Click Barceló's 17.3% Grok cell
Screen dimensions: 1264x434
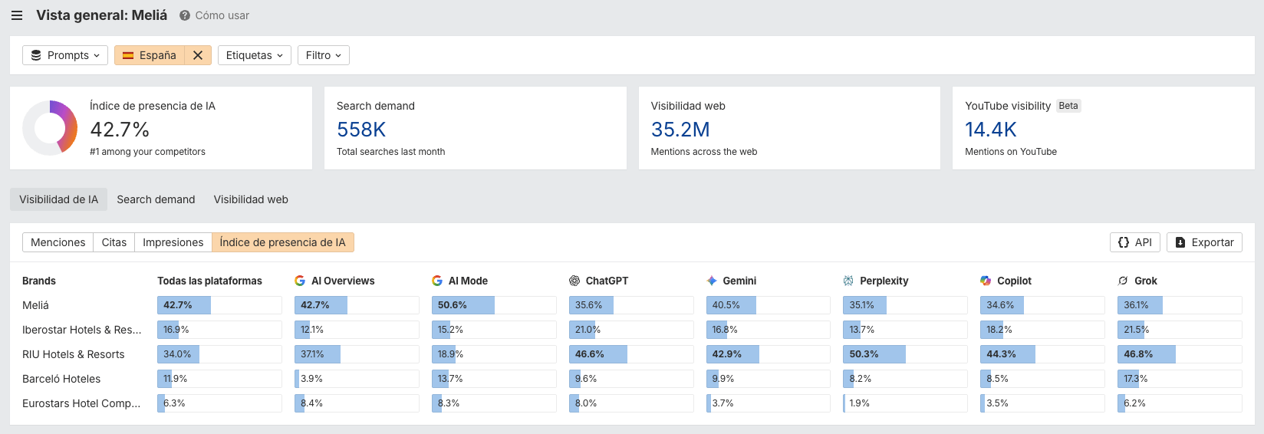(1180, 379)
